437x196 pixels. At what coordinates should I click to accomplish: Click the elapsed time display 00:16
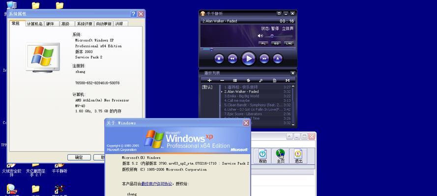[287, 21]
